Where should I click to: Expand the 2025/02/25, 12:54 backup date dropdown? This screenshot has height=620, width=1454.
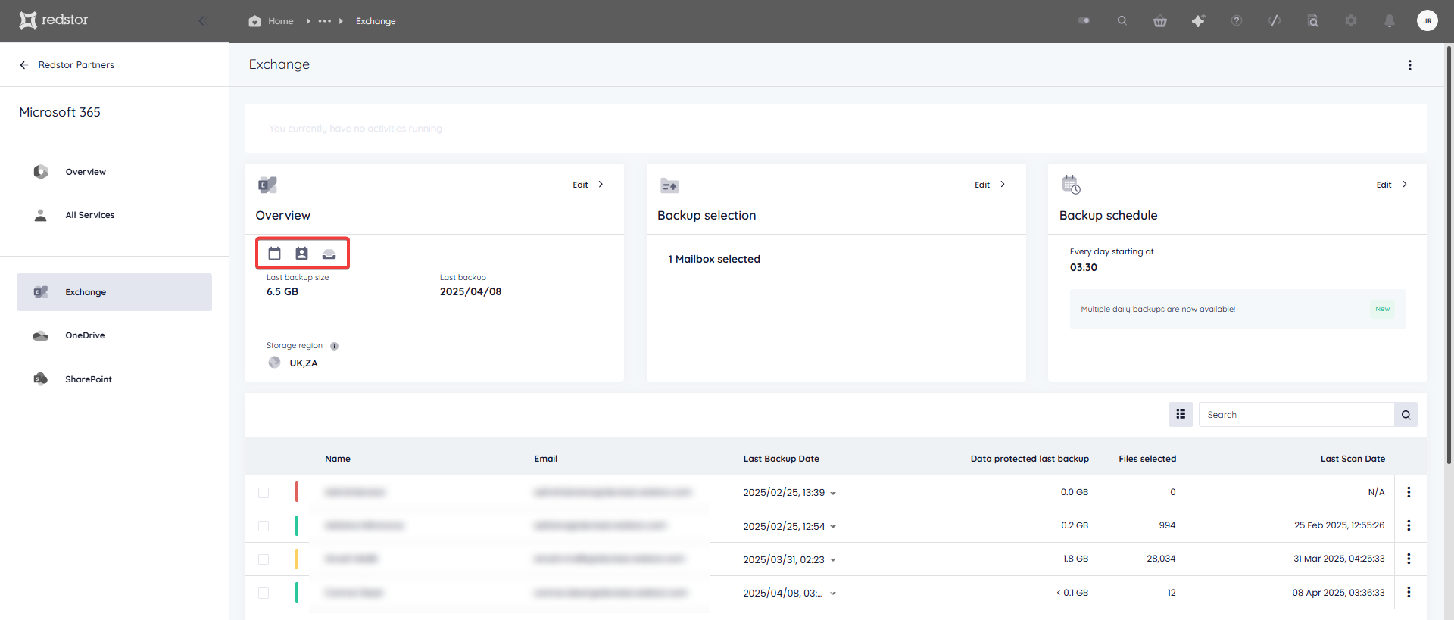[x=833, y=527]
